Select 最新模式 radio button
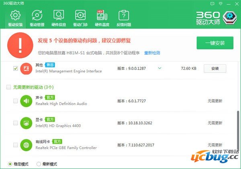 [x=39, y=164]
